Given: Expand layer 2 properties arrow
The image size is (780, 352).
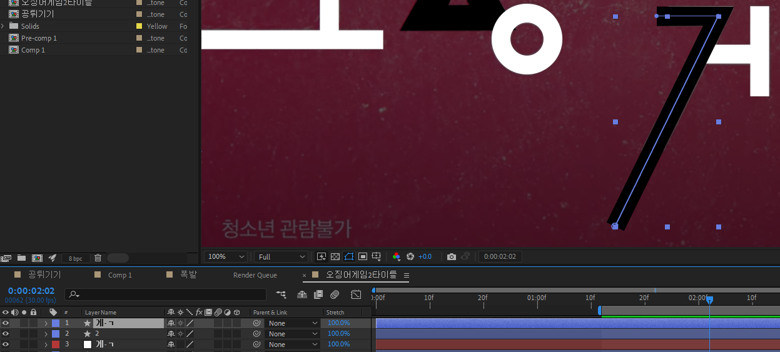Looking at the screenshot, I should 46,334.
